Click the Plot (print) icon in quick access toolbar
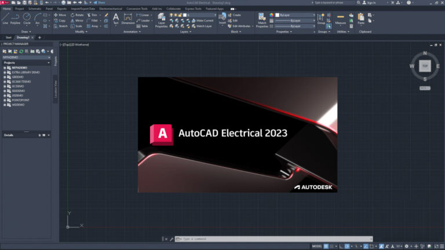The width and height of the screenshot is (445, 250). pyautogui.click(x=63, y=2)
